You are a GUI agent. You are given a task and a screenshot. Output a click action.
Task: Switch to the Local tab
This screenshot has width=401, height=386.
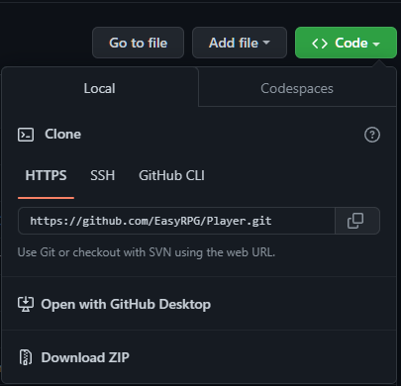pos(100,88)
